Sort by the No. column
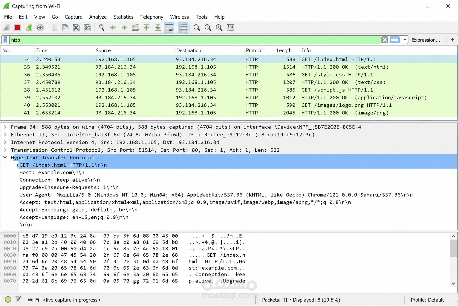The height and width of the screenshot is (306, 459). 17,51
